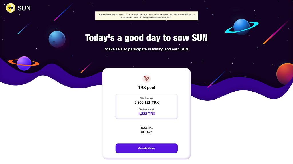Open Genesis Mining

tap(146, 148)
